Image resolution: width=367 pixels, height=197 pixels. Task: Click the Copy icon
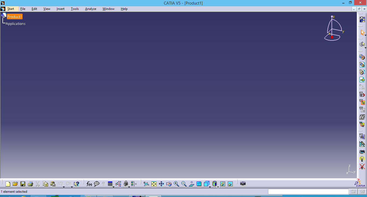pyautogui.click(x=45, y=184)
